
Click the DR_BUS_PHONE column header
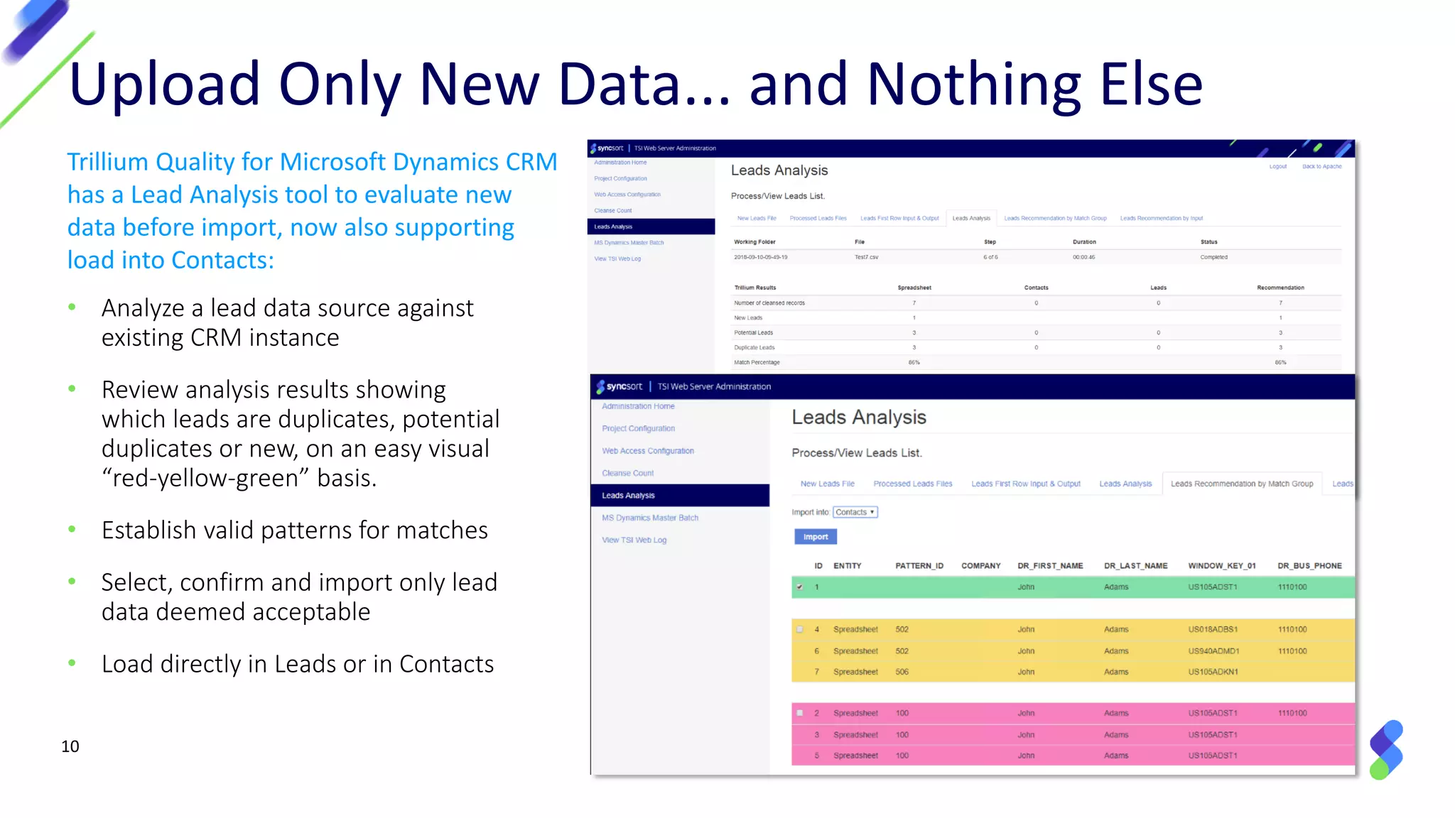(x=1309, y=566)
